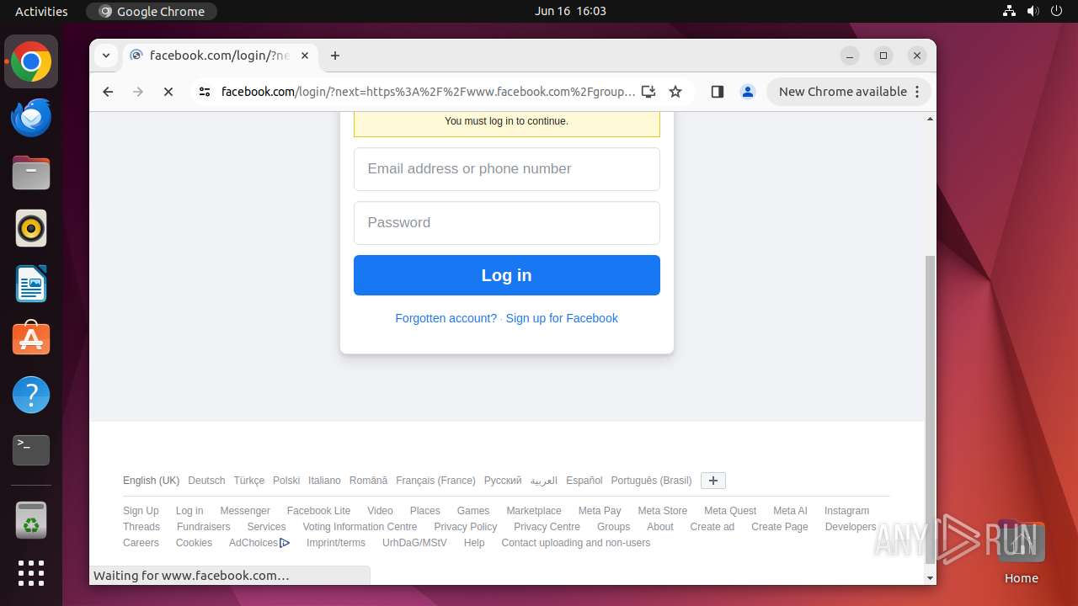Open Privacy Policy footer link

point(466,527)
